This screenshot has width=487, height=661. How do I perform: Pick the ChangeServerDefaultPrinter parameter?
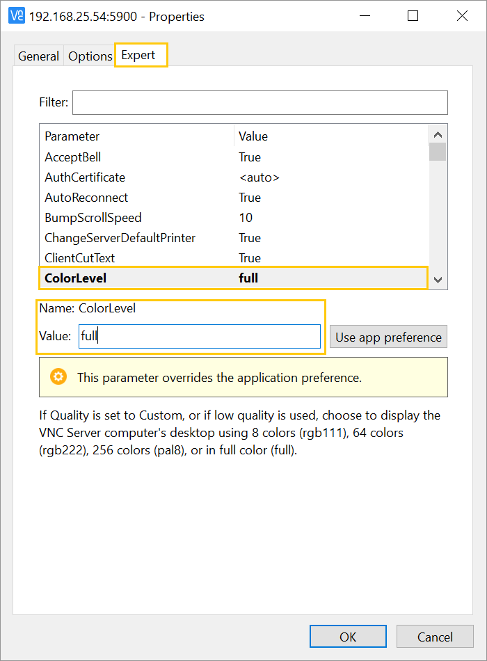click(234, 238)
